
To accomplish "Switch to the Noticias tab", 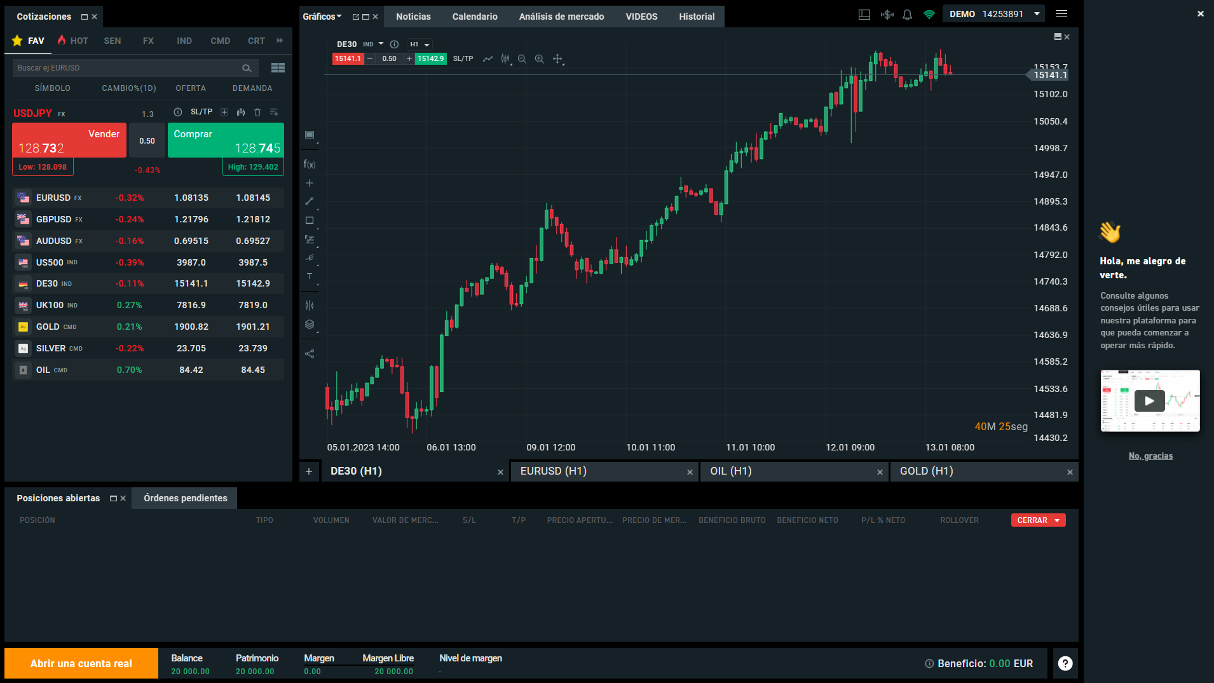I will [413, 17].
